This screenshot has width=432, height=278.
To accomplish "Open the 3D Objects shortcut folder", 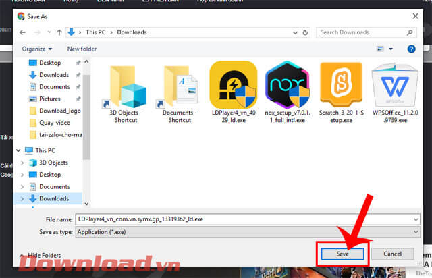I will pyautogui.click(x=123, y=84).
